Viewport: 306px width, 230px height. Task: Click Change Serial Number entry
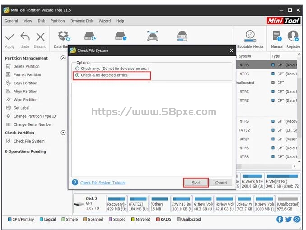tap(32, 124)
